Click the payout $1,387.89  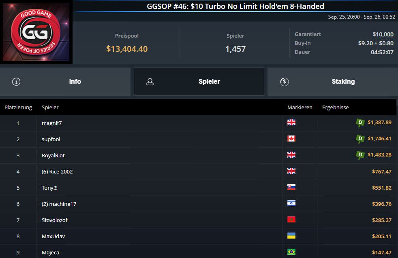pyautogui.click(x=379, y=122)
